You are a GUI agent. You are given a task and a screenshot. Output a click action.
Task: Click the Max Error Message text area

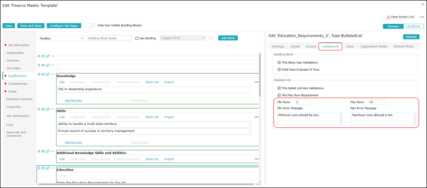(x=383, y=119)
